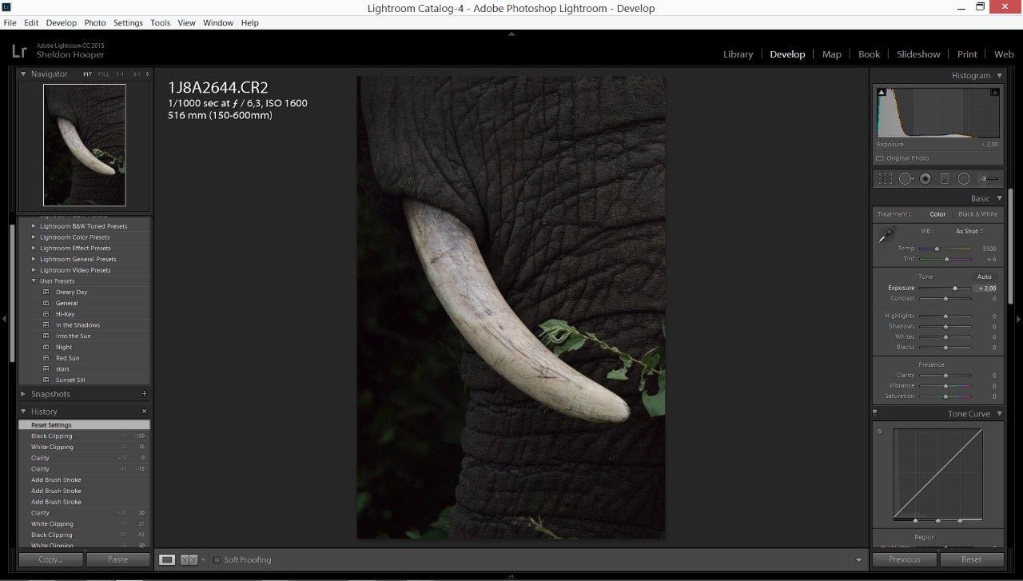Clear history with the X icon
The width and height of the screenshot is (1023, 581).
point(144,412)
